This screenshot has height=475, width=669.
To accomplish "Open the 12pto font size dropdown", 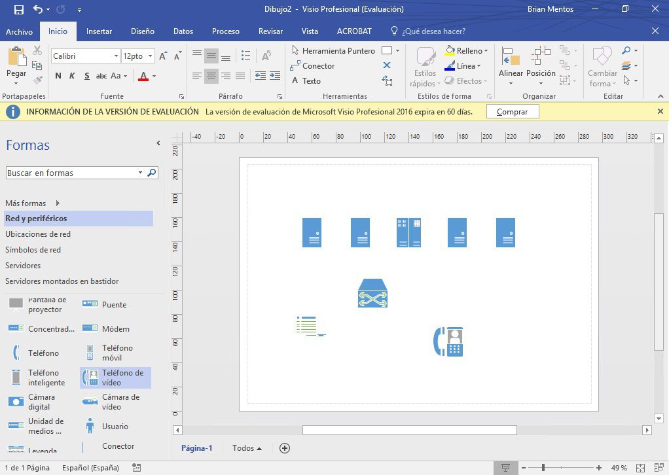I will coord(150,56).
